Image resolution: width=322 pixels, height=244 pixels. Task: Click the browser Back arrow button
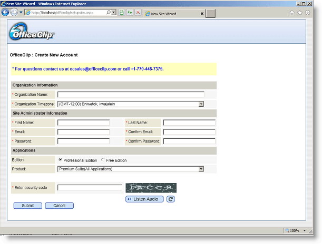(x=5, y=12)
